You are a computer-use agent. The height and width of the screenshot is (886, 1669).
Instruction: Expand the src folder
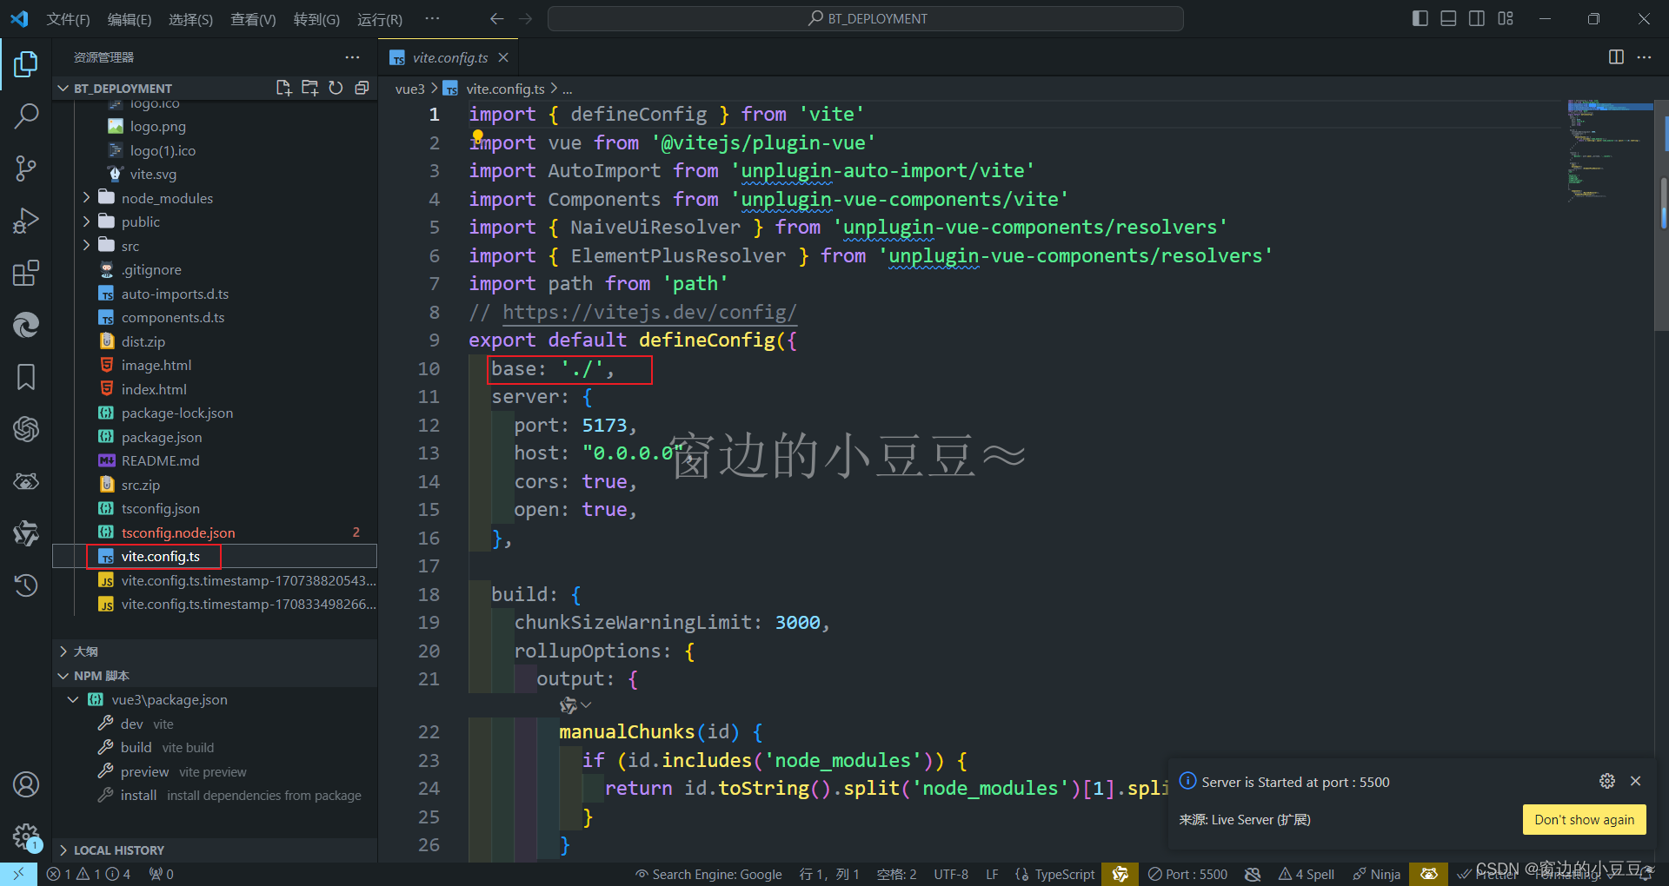86,246
